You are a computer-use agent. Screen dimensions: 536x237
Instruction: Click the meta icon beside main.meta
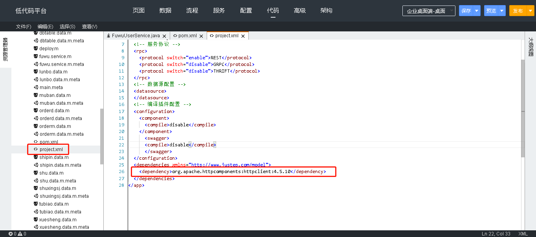coord(35,88)
